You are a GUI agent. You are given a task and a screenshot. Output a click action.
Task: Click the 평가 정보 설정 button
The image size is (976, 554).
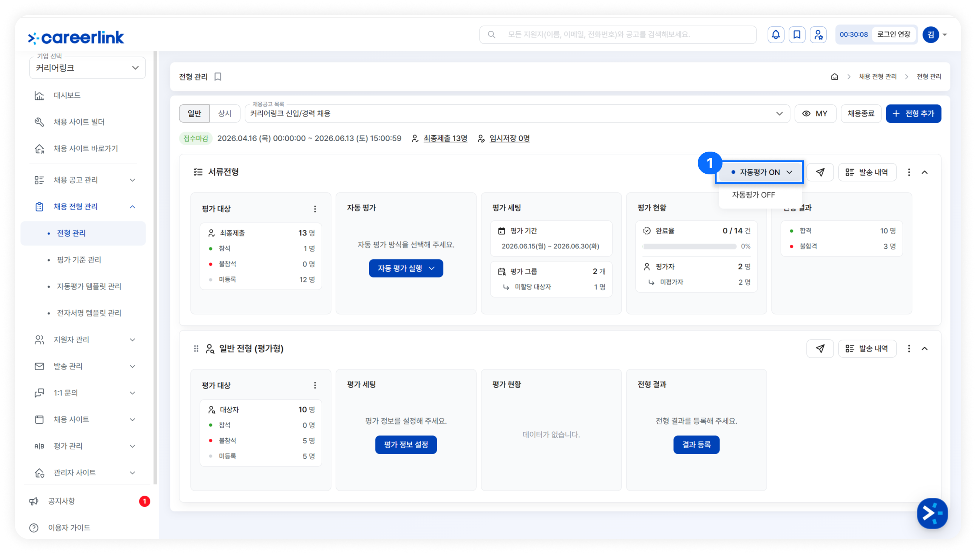406,444
